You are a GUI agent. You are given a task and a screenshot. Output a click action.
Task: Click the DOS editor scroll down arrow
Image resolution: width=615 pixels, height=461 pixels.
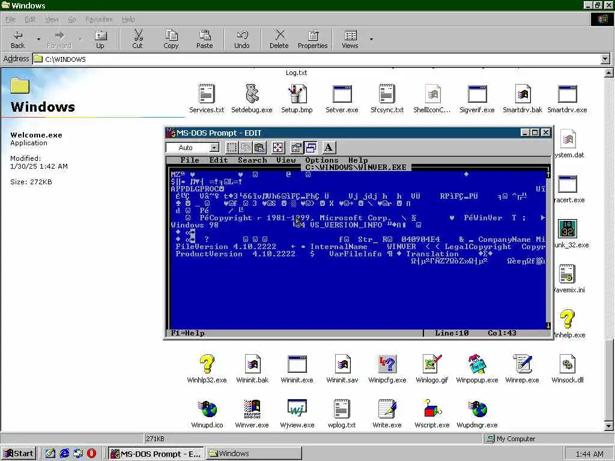pyautogui.click(x=548, y=325)
